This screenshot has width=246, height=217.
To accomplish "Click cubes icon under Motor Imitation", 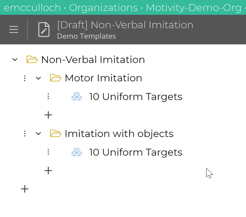I will coord(77,96).
